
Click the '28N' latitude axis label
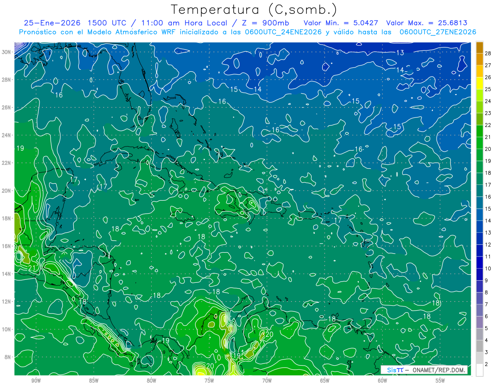(6, 80)
